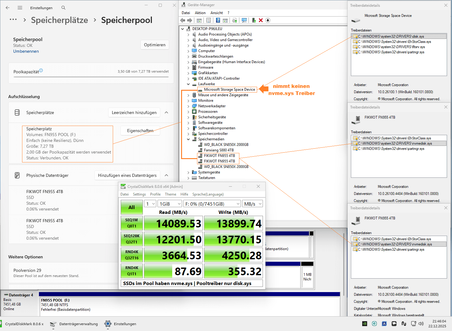Select Fanxiang S880 4TB in the tree

[219, 150]
